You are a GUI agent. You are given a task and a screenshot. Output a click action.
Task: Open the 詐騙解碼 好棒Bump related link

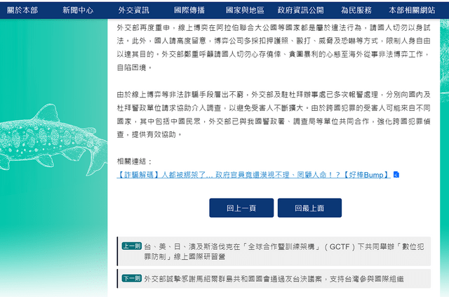(x=253, y=175)
